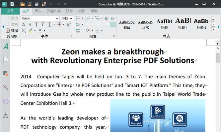Open the font dialog launcher
The image size is (221, 132).
(71, 36)
